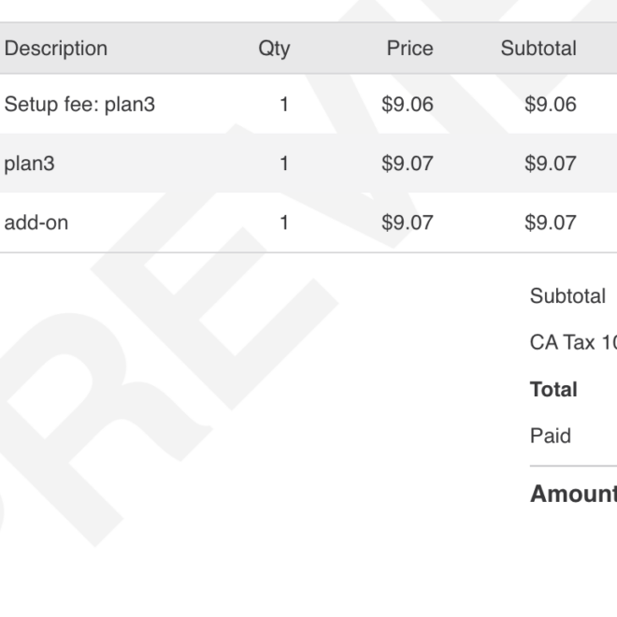Image resolution: width=617 pixels, height=617 pixels.
Task: Click the quantity for Setup fee row
Action: (x=284, y=105)
